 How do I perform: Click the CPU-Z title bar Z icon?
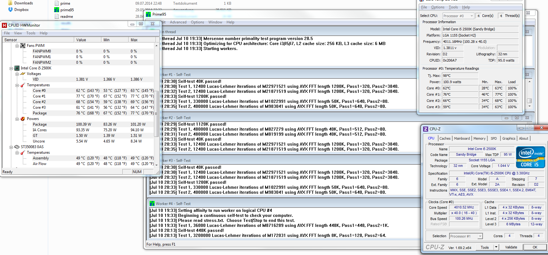[x=426, y=129]
